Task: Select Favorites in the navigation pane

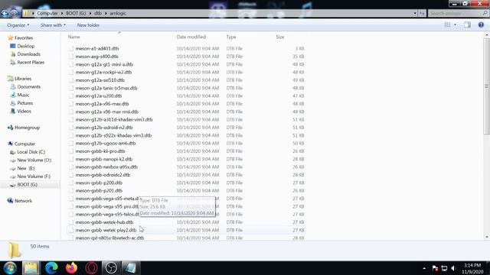Action: (24, 37)
